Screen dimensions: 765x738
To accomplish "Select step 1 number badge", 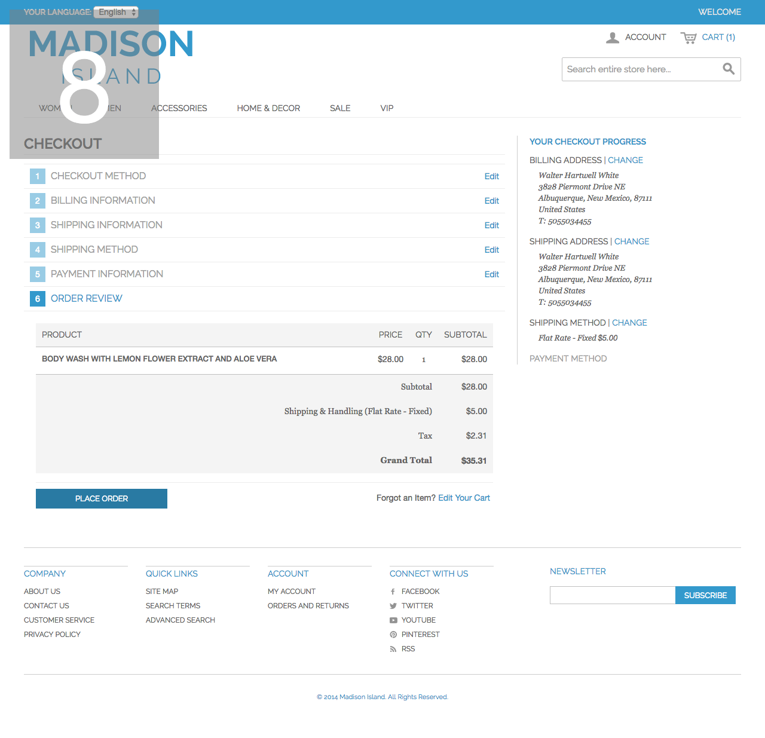I will click(38, 176).
